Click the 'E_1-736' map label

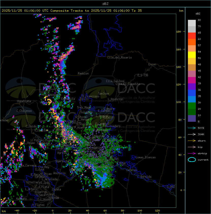coord(143,75)
